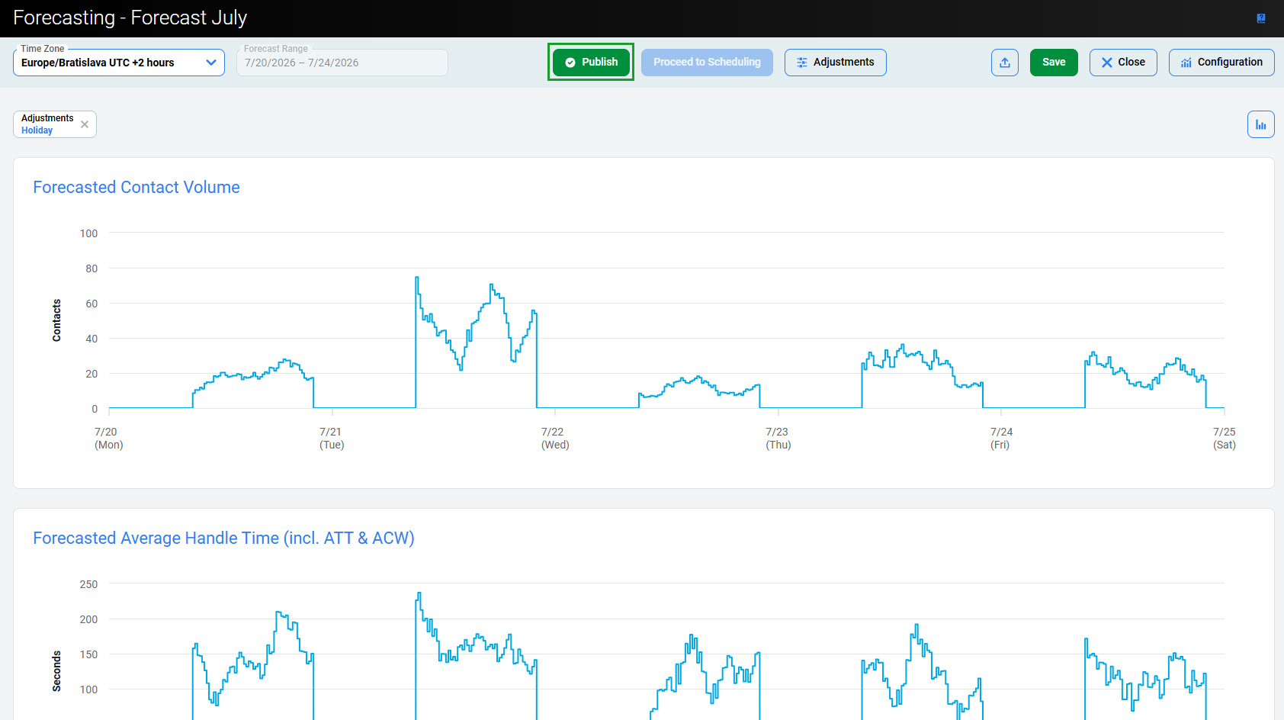The width and height of the screenshot is (1284, 720).
Task: Click the Seconds y-axis title
Action: pyautogui.click(x=56, y=671)
